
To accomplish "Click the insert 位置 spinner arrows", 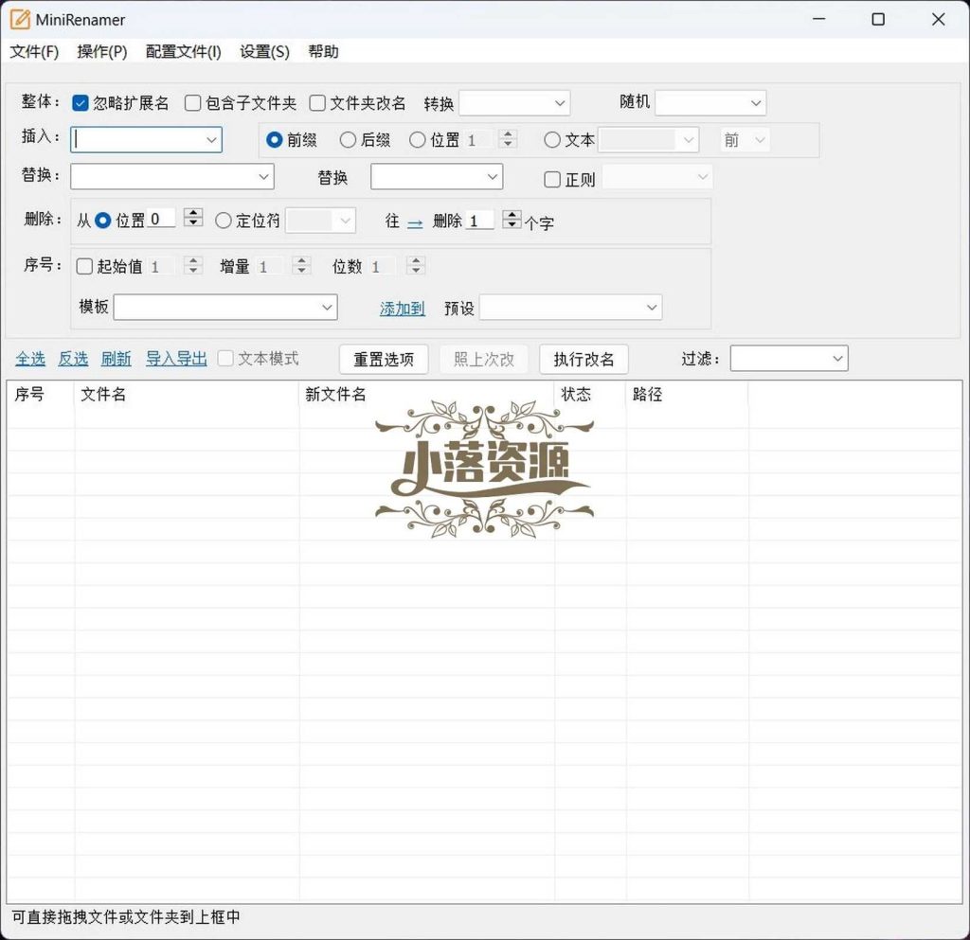I will (508, 139).
